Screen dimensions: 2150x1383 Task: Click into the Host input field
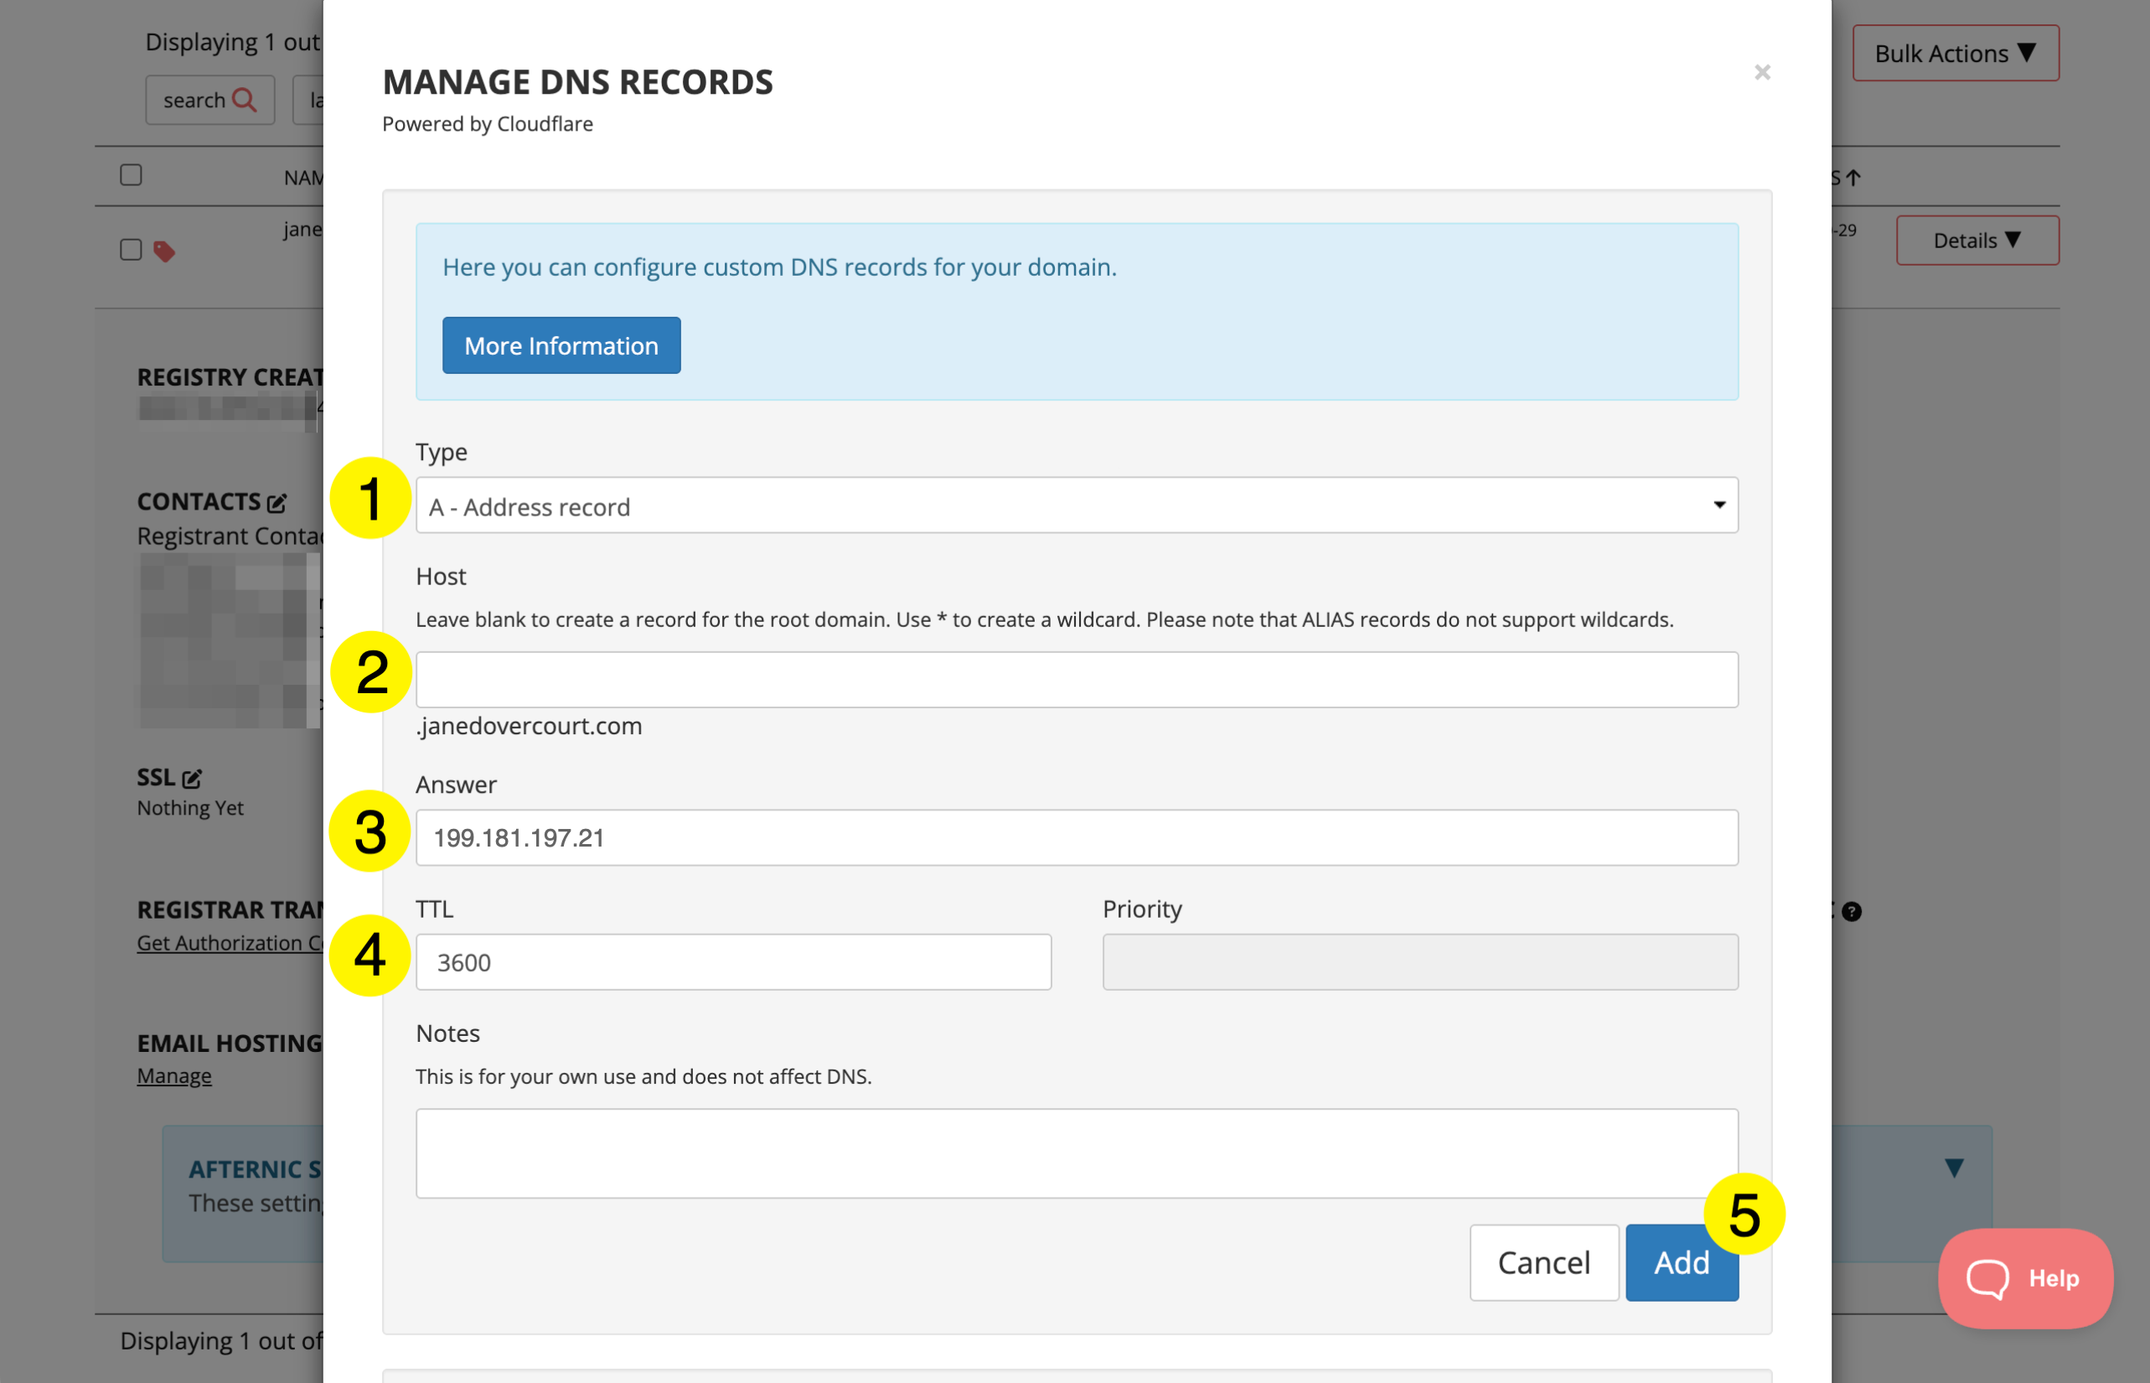point(1076,680)
